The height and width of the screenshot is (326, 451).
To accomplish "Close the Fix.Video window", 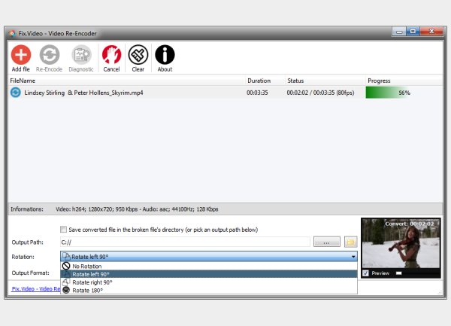I will click(431, 31).
